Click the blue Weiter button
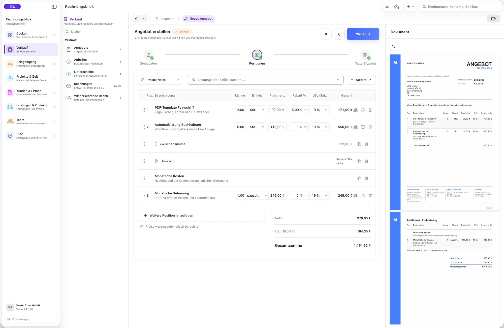The image size is (504, 328). click(x=363, y=34)
